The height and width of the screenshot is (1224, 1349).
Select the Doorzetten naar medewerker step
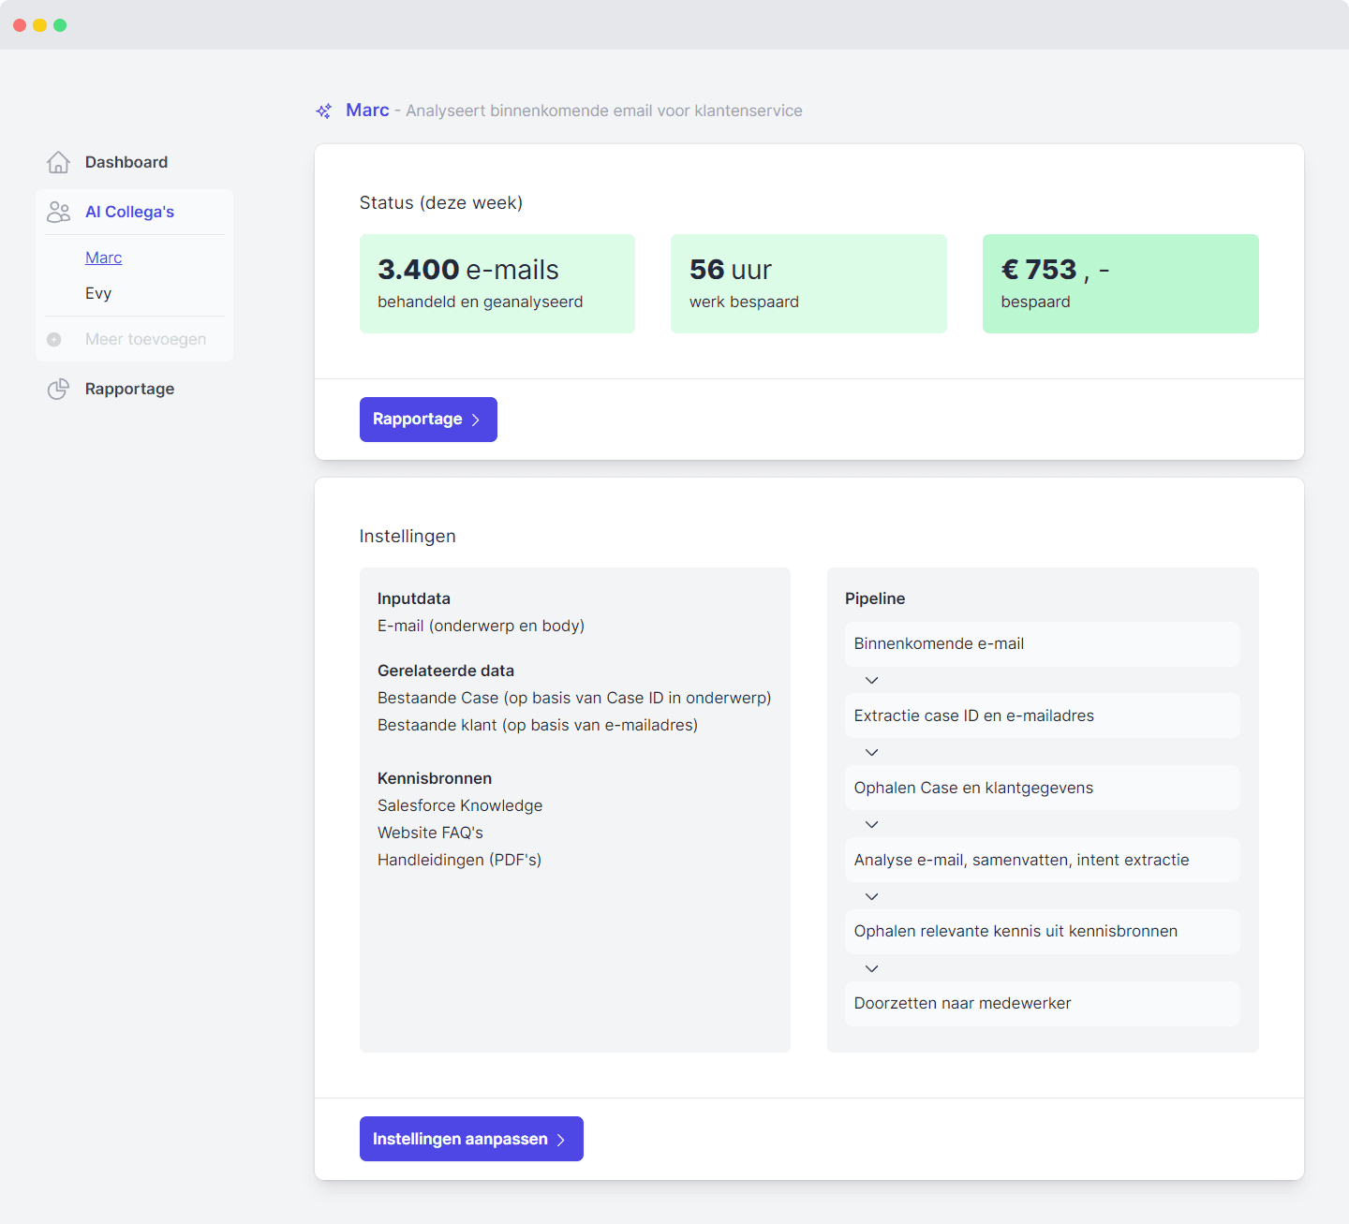(x=1042, y=1004)
